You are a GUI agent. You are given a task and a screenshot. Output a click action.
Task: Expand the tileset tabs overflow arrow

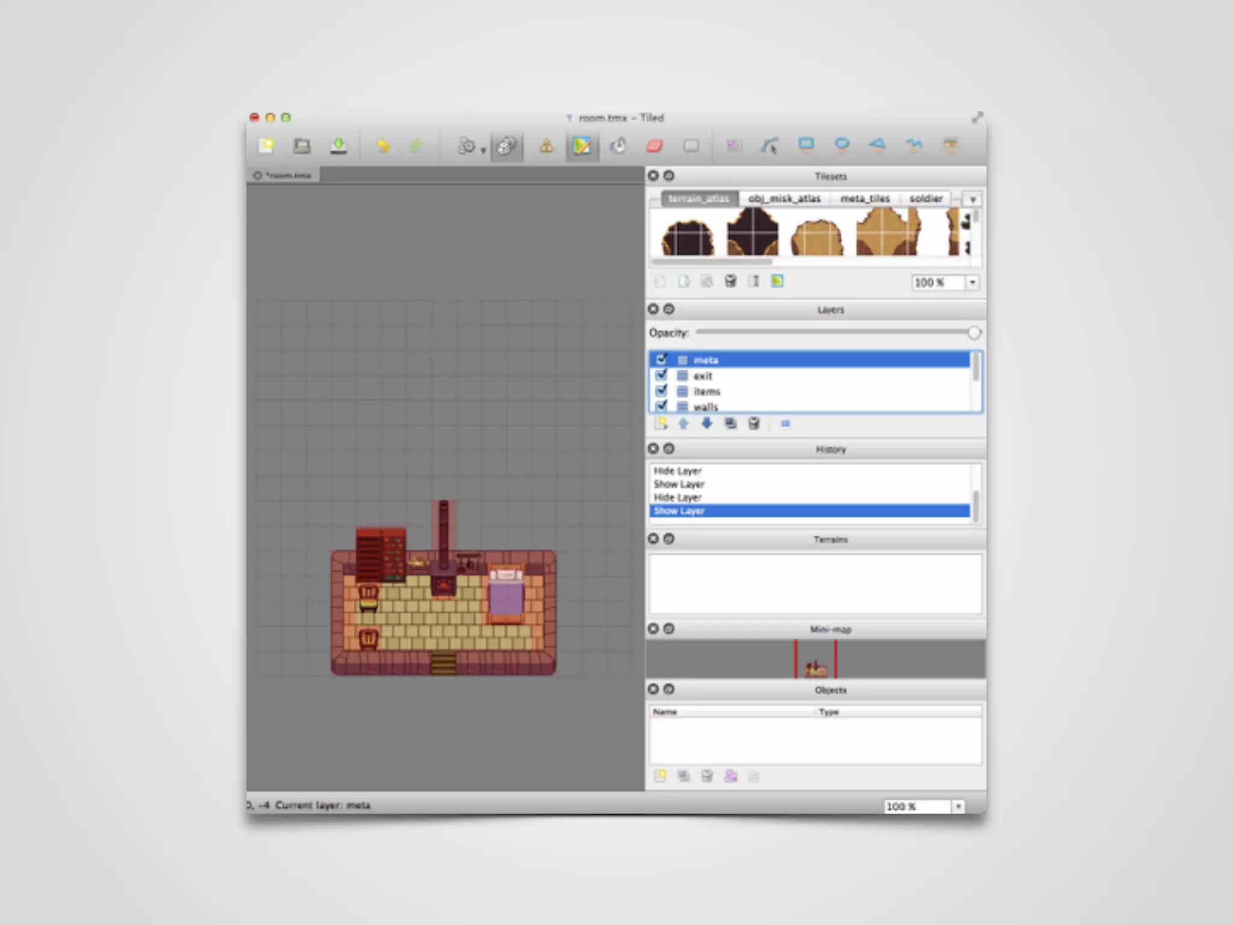click(972, 199)
